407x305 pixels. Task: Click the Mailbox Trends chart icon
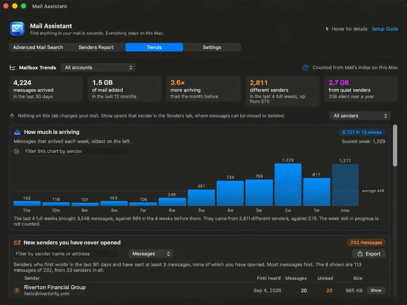(12, 68)
